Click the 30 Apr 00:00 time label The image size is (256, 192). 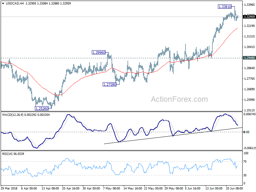pos(91,188)
